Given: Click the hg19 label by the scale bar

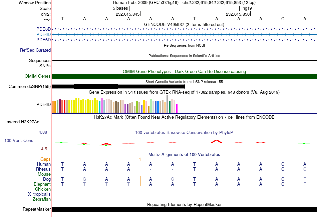Looking at the screenshot, I should pos(247,8).
